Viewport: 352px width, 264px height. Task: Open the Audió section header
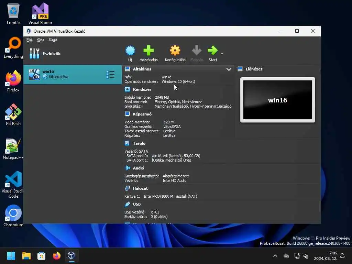pyautogui.click(x=138, y=168)
